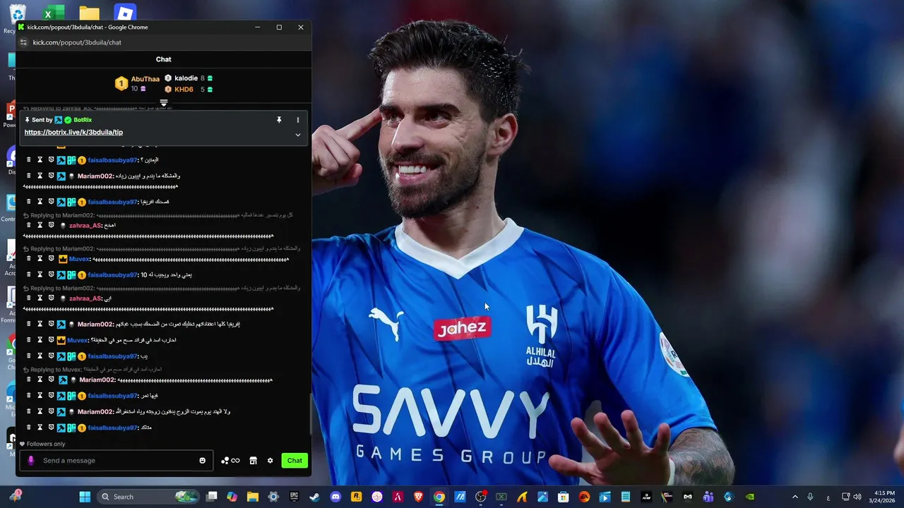Open the Excel desktop shortcut
Screen dimensions: 904x508
point(54,13)
